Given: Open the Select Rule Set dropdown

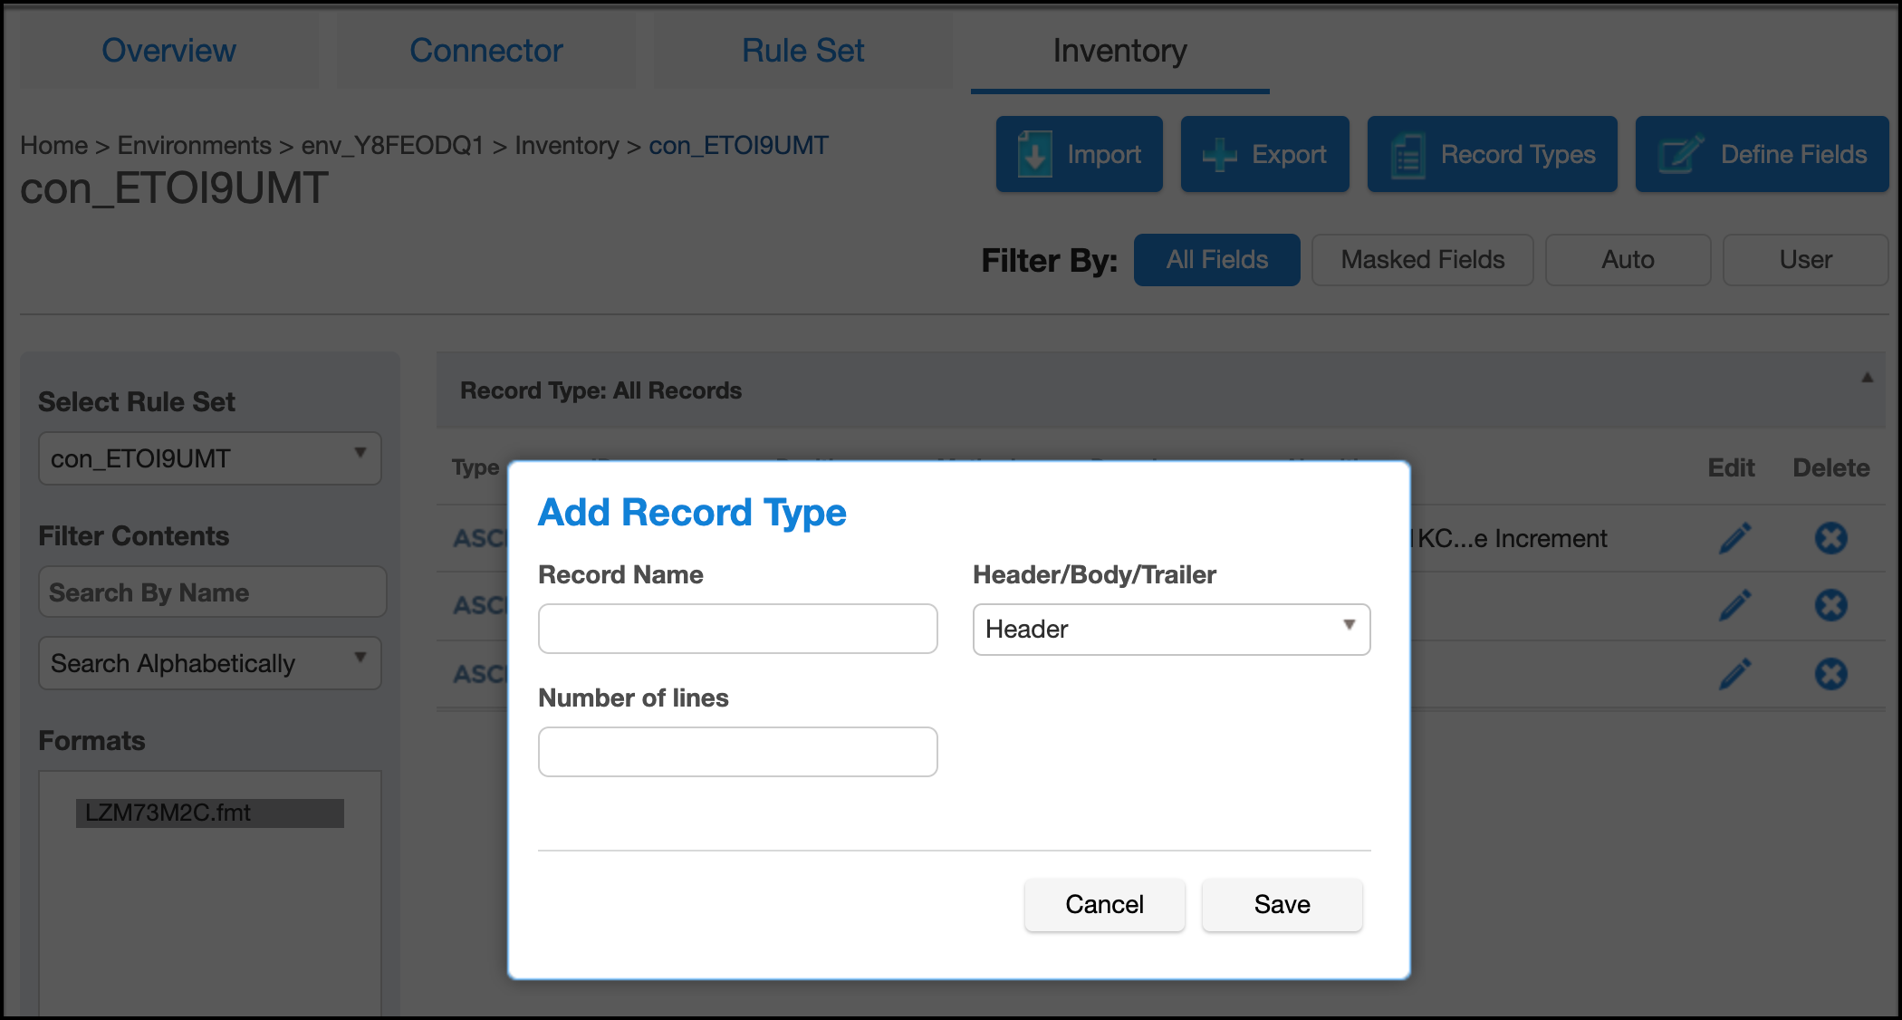Looking at the screenshot, I should tap(209, 458).
